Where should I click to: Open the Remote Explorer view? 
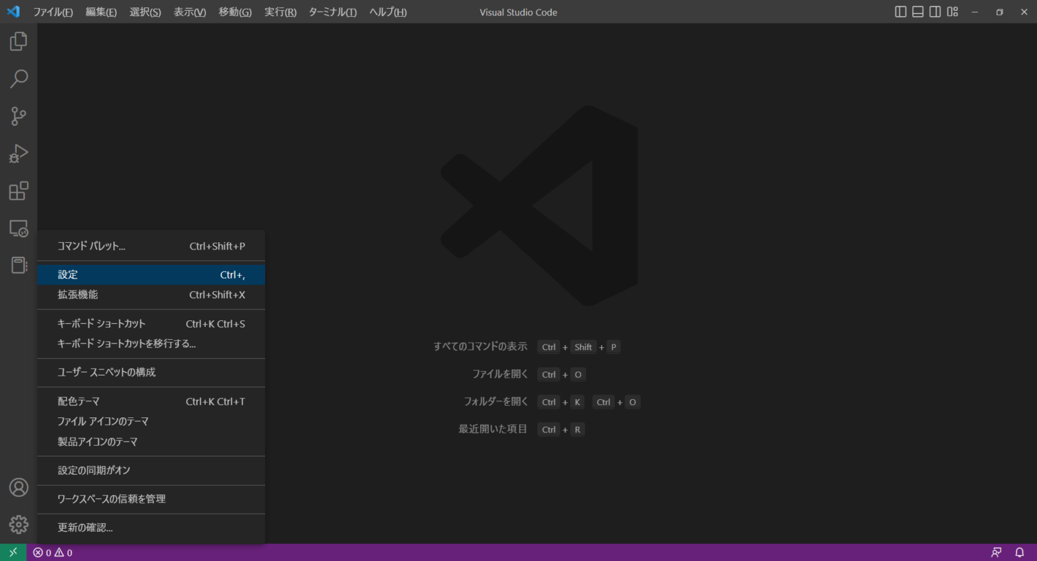[18, 229]
